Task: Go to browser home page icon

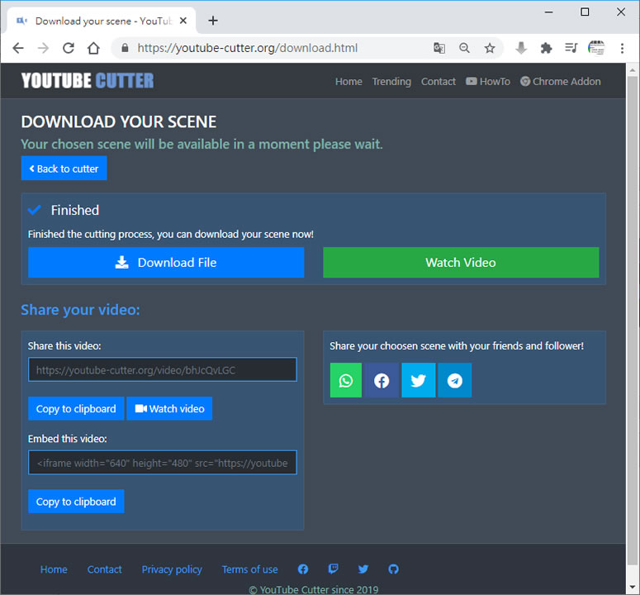Action: click(93, 48)
